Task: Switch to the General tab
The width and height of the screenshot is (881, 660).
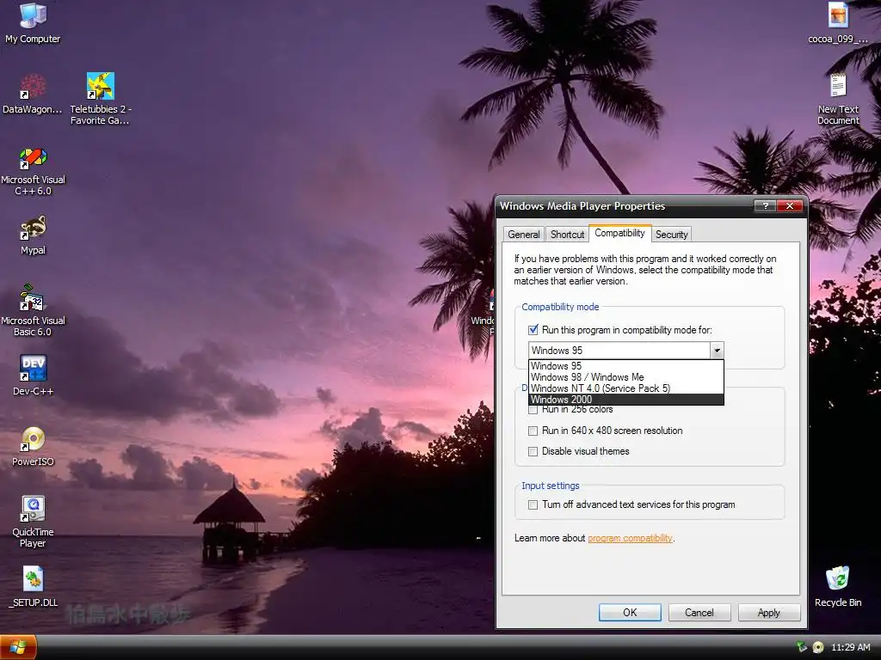Action: tap(524, 235)
